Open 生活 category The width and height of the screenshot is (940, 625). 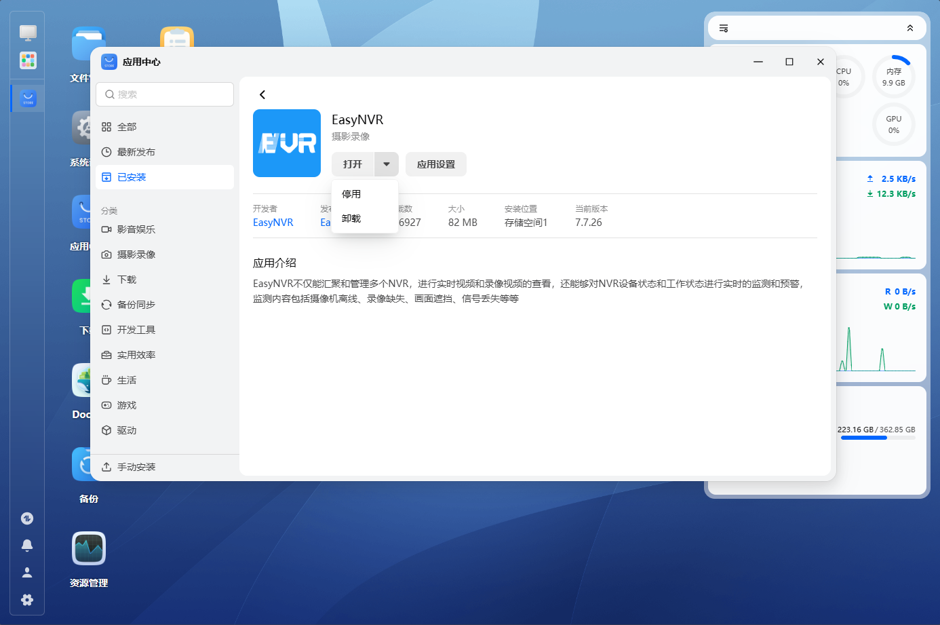coord(165,380)
